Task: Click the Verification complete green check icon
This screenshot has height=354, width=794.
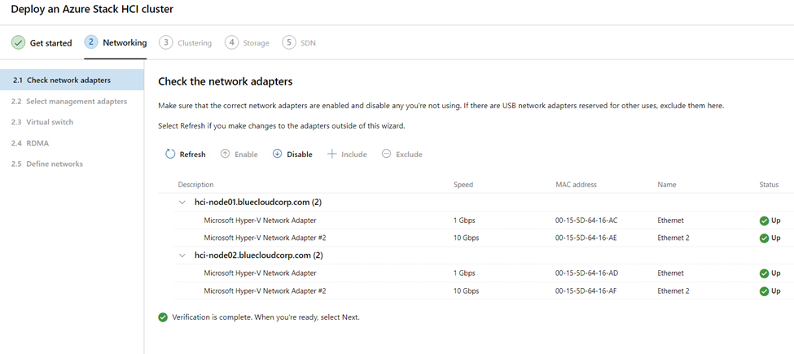Action: (x=163, y=317)
